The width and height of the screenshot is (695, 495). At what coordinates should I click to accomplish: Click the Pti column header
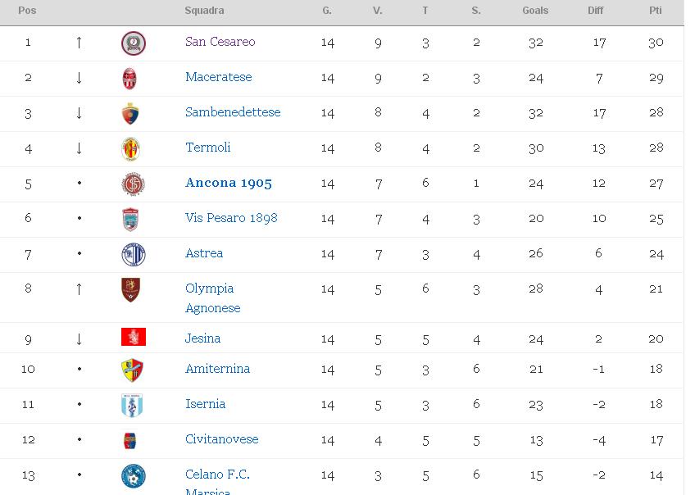656,11
